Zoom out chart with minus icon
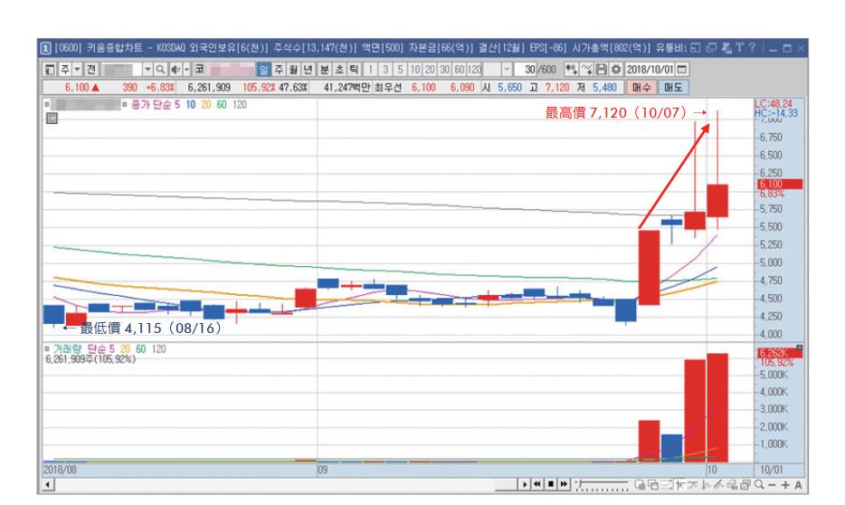Viewport: 845px width, 505px height. [x=773, y=485]
